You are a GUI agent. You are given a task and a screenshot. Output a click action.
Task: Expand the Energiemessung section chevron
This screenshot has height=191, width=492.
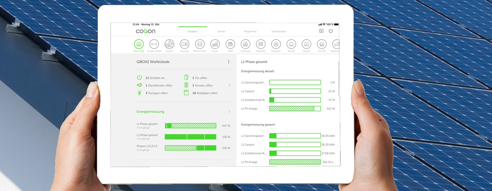229,112
